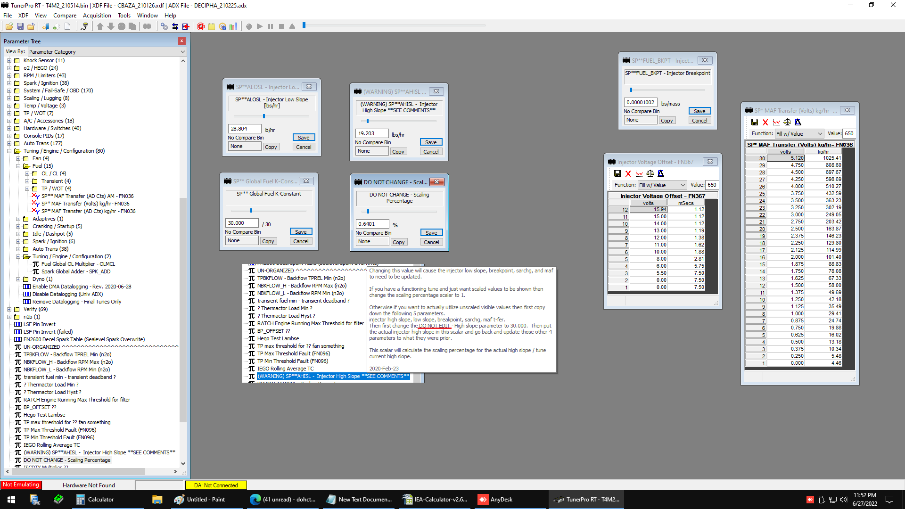
Task: Click the bar chart histogram toolbar icon
Action: [233, 26]
